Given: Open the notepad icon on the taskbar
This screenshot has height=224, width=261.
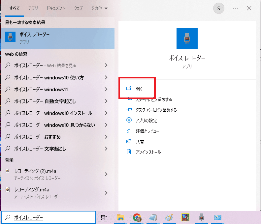Looking at the screenshot, I should tap(153, 217).
